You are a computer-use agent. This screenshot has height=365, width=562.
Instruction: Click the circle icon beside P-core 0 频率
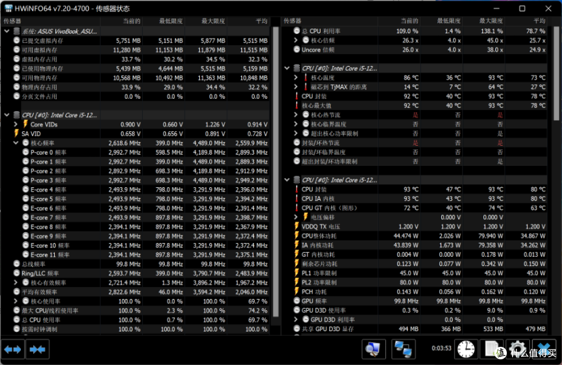tap(26, 152)
